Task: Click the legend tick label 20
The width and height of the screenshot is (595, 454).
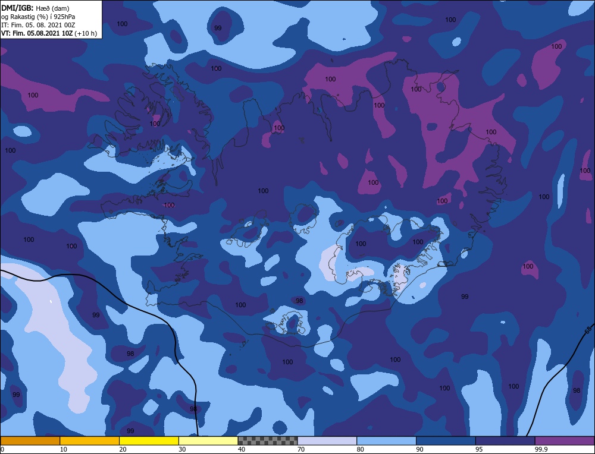Action: 123,449
